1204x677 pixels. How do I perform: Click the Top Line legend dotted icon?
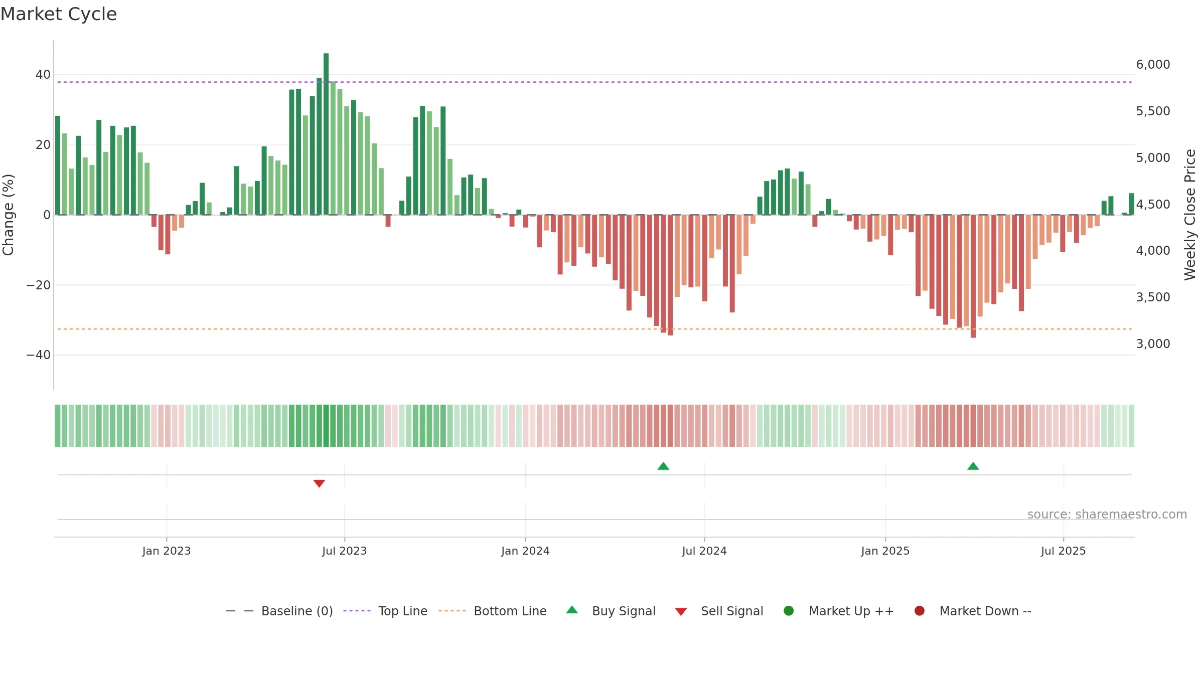(357, 611)
